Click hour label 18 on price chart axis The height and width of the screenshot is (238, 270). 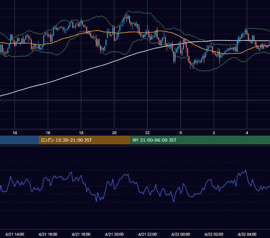point(81,133)
